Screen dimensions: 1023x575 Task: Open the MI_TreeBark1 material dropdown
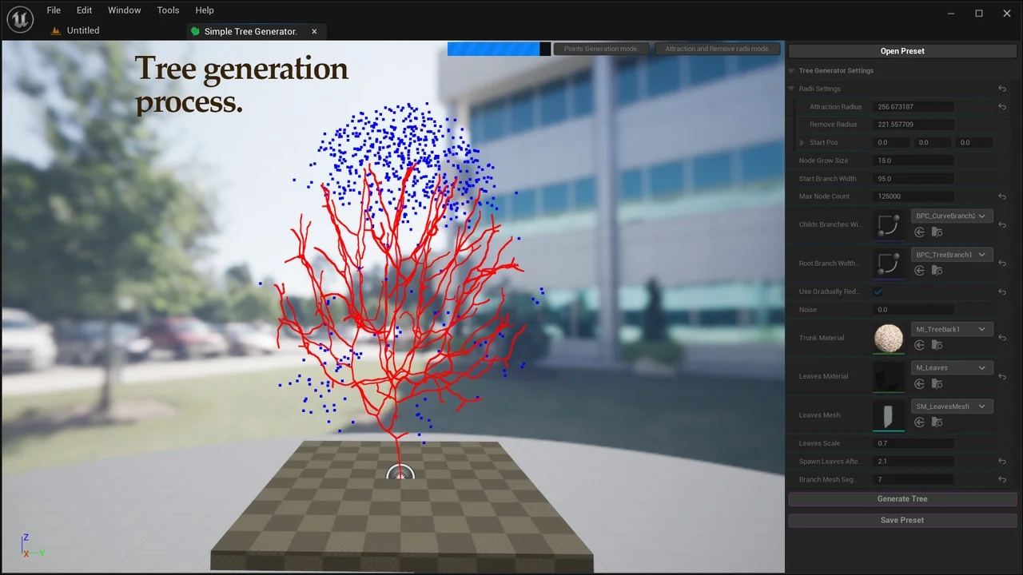pos(952,329)
